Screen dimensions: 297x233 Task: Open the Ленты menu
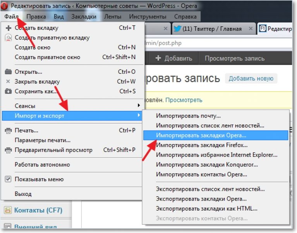click(113, 17)
